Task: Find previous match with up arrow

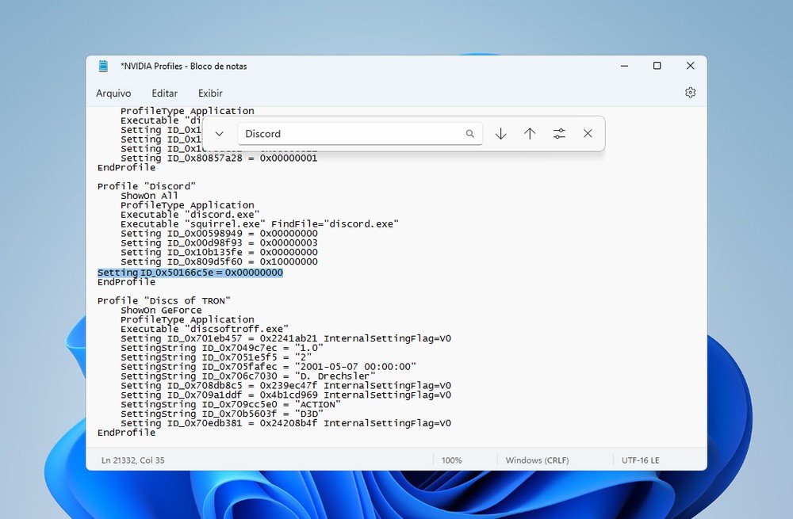Action: (530, 133)
